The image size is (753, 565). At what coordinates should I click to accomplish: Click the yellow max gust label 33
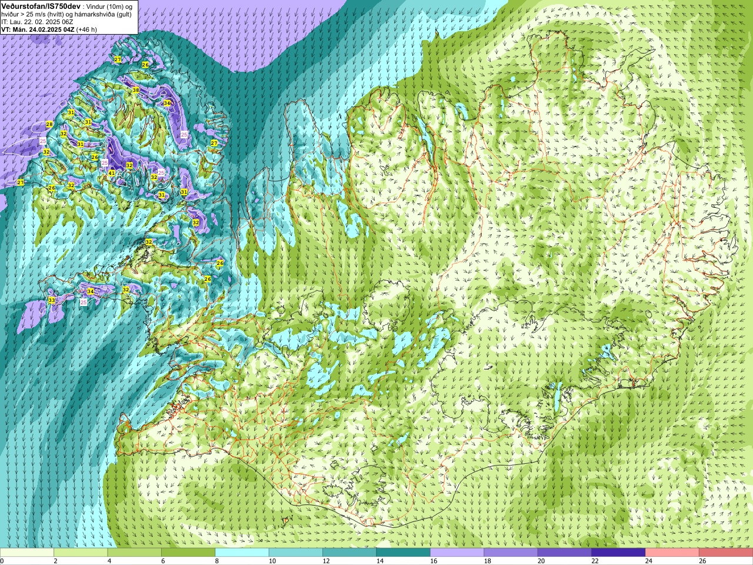[x=52, y=300]
